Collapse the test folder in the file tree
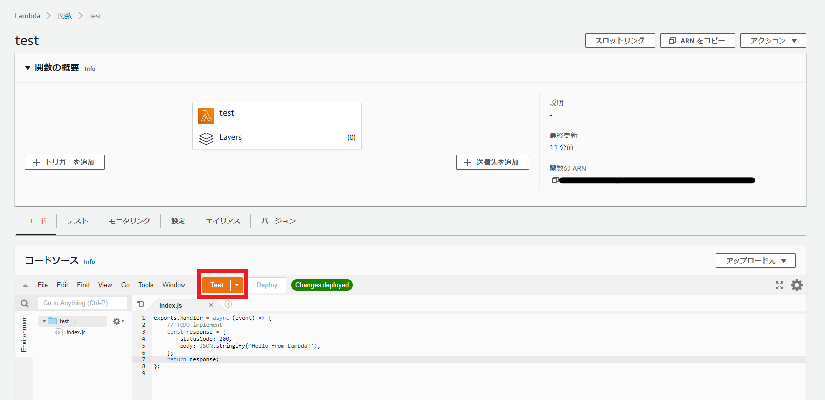 pyautogui.click(x=44, y=321)
